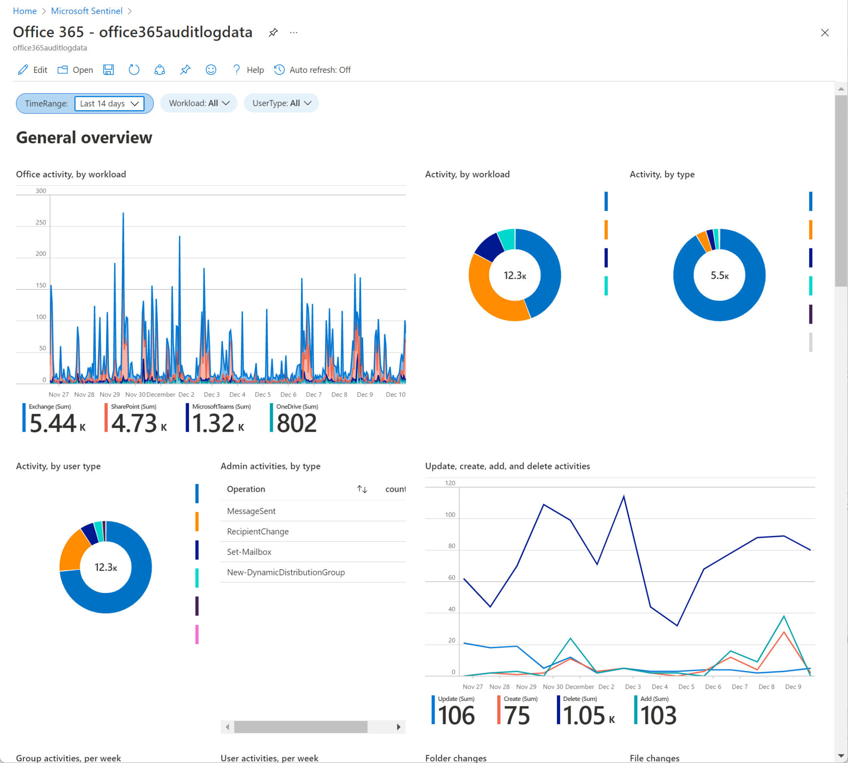Select the Edit pencil icon on toolbar
848x763 pixels.
click(x=24, y=70)
